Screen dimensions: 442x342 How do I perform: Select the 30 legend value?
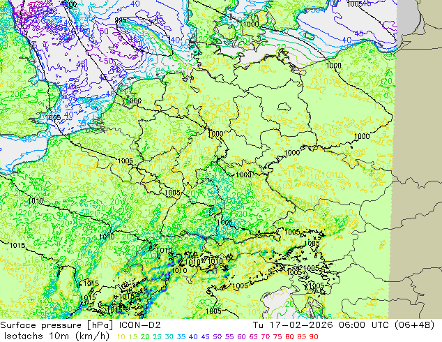click(x=169, y=336)
